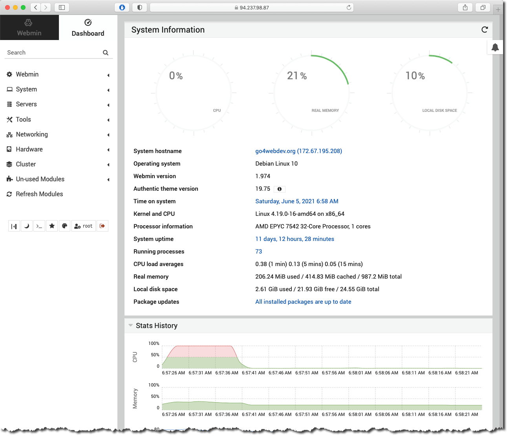507x445 pixels.
Task: Click the search magnifier icon
Action: [106, 53]
